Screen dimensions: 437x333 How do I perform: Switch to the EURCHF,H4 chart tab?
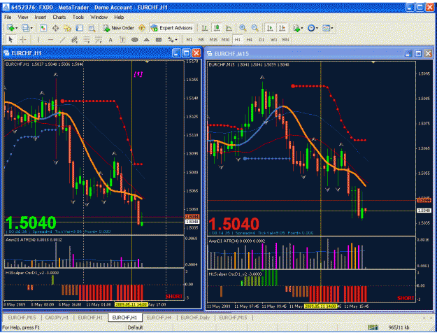click(159, 318)
